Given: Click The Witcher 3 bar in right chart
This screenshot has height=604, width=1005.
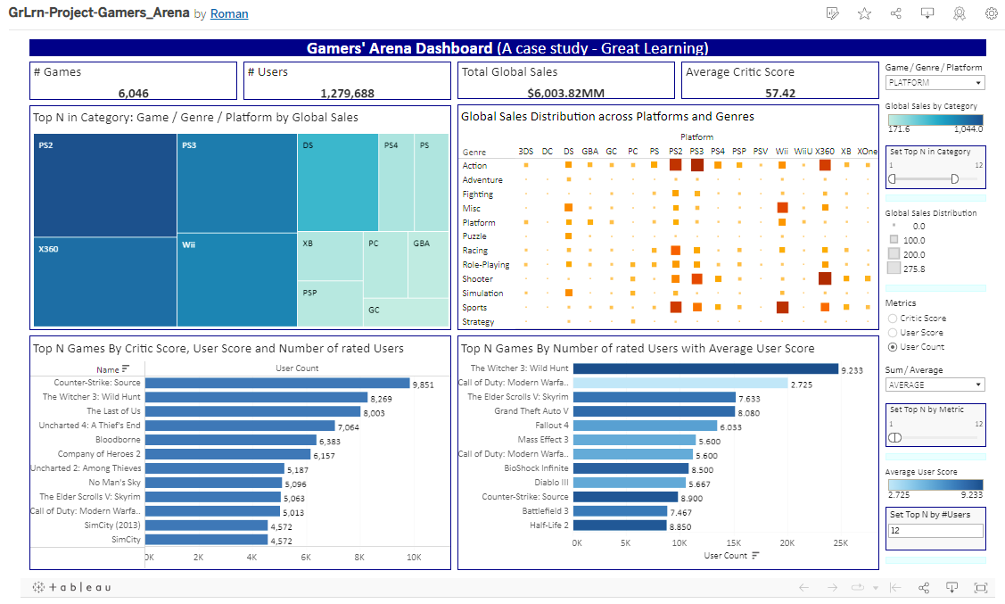Looking at the screenshot, I should tap(705, 368).
